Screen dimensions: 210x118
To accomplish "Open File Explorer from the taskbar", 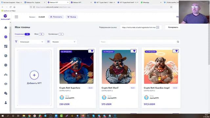I will click(24, 116).
